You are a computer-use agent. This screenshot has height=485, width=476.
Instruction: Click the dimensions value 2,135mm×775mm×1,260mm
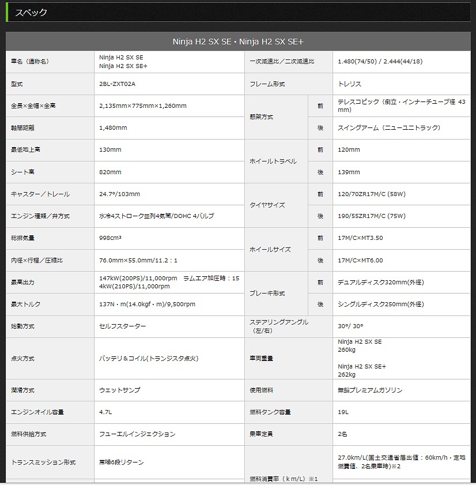(143, 106)
